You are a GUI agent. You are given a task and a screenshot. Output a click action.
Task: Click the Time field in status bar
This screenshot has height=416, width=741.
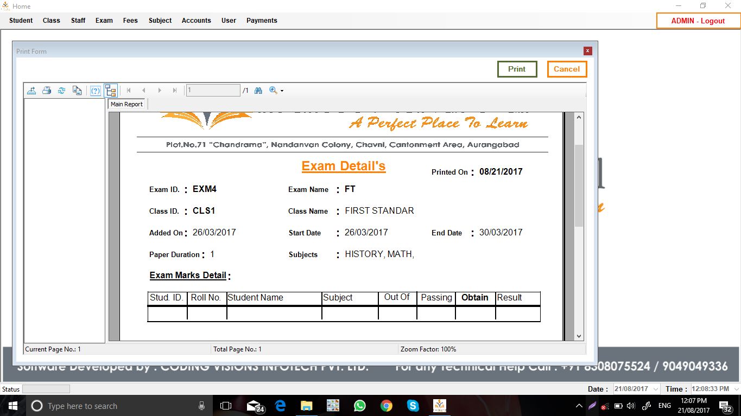(x=715, y=389)
